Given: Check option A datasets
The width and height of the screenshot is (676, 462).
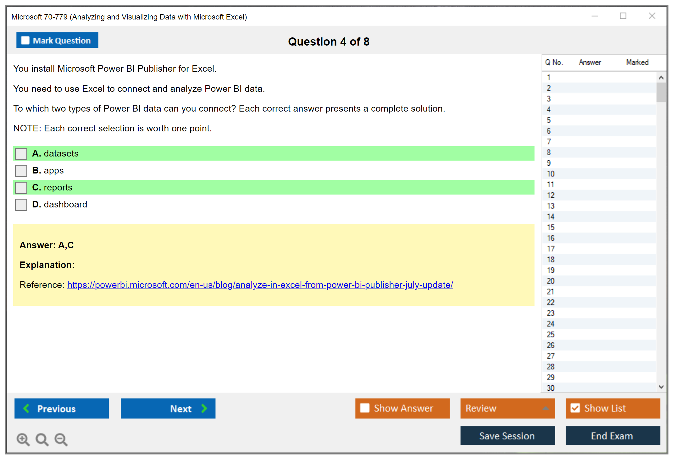Looking at the screenshot, I should pyautogui.click(x=21, y=154).
